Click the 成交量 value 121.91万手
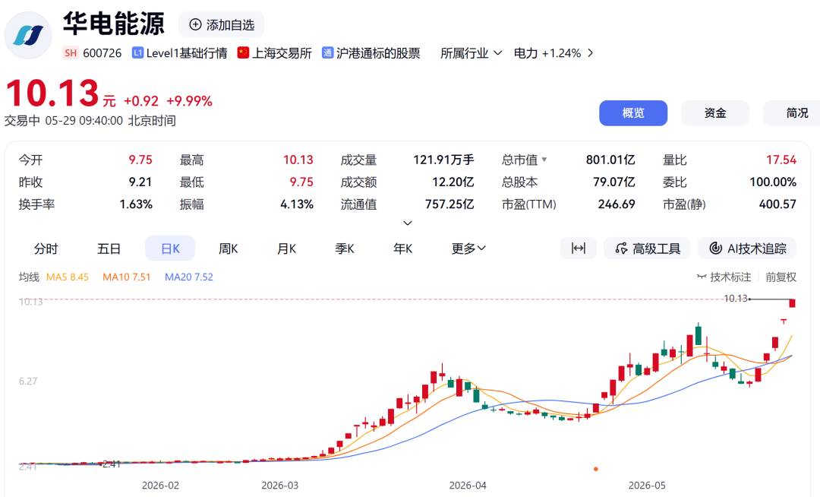Image resolution: width=820 pixels, height=497 pixels. [x=443, y=160]
